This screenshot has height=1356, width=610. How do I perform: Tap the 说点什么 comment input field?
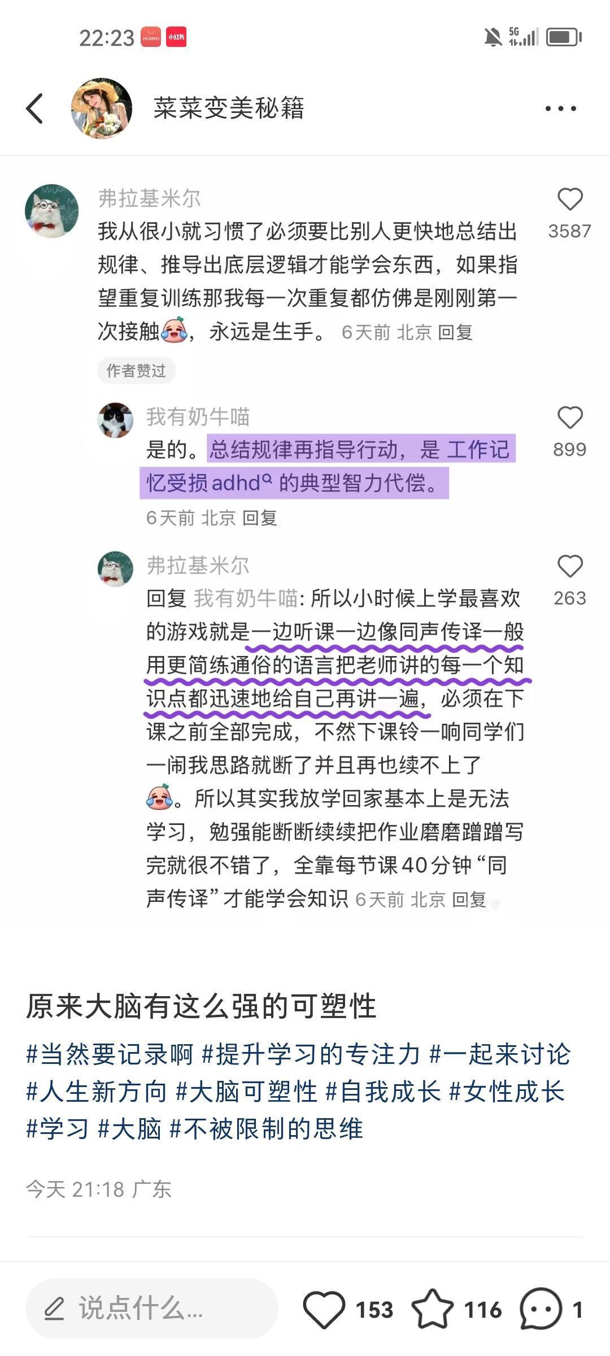(152, 1309)
